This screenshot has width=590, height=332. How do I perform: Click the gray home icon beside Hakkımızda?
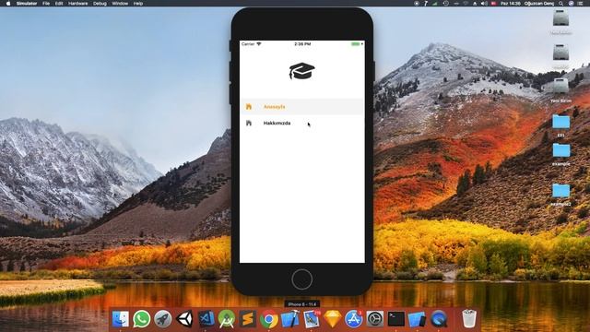tap(249, 123)
